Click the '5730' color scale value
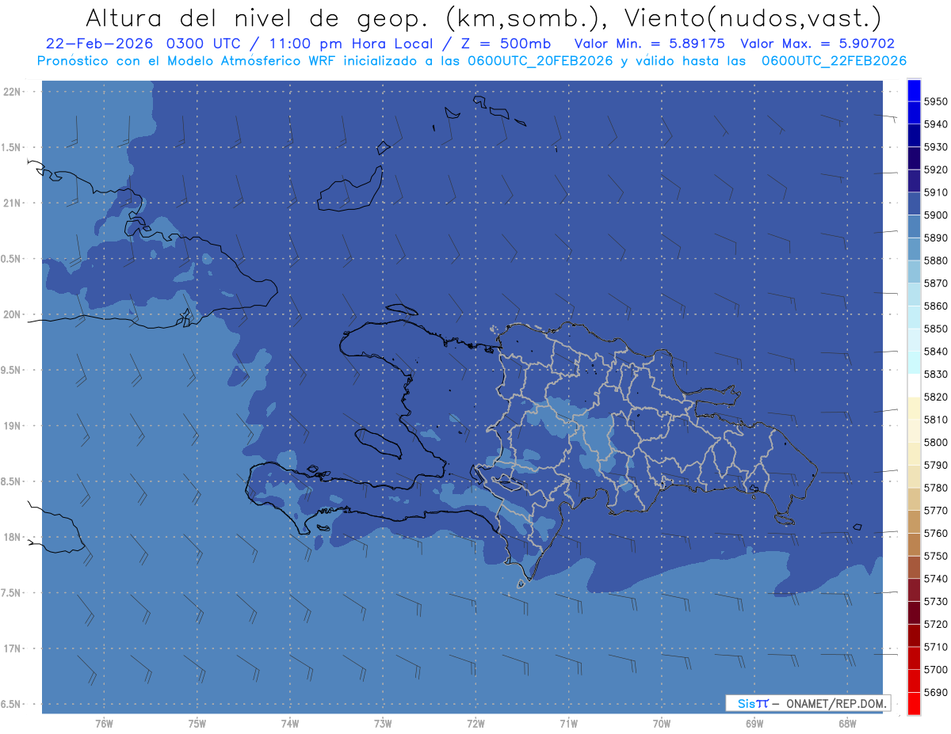This screenshot has height=734, width=951. (935, 601)
